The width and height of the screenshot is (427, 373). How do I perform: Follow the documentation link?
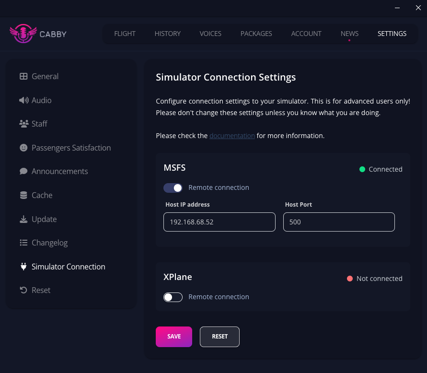point(232,136)
